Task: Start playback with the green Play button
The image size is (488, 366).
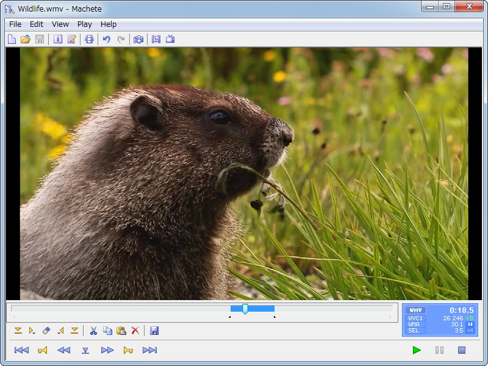Action: pyautogui.click(x=417, y=350)
